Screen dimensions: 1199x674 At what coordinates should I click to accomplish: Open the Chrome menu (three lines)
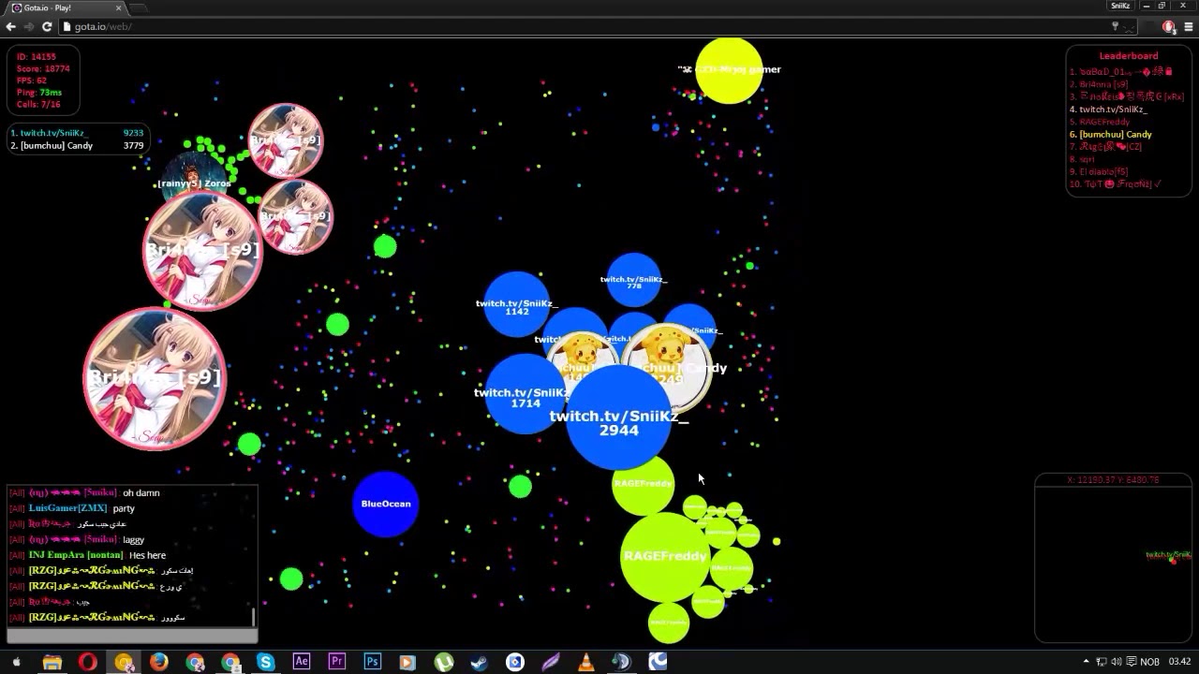click(1188, 26)
